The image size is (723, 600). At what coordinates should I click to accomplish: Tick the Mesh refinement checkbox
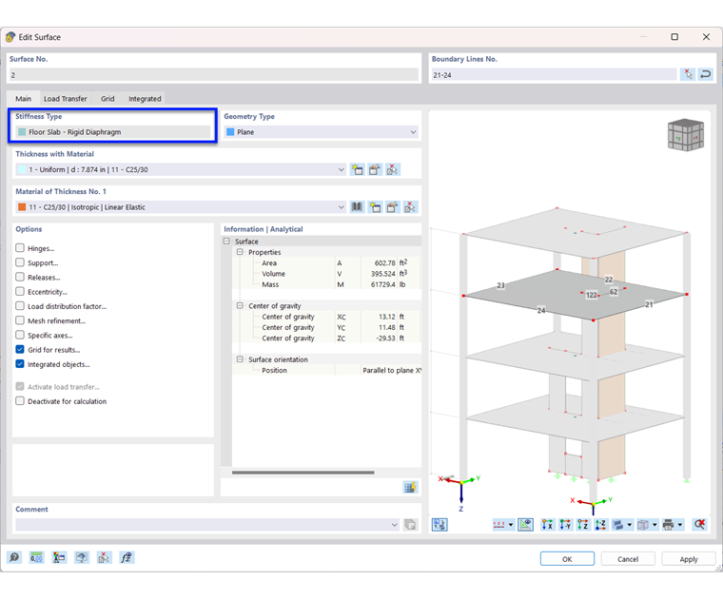20,320
